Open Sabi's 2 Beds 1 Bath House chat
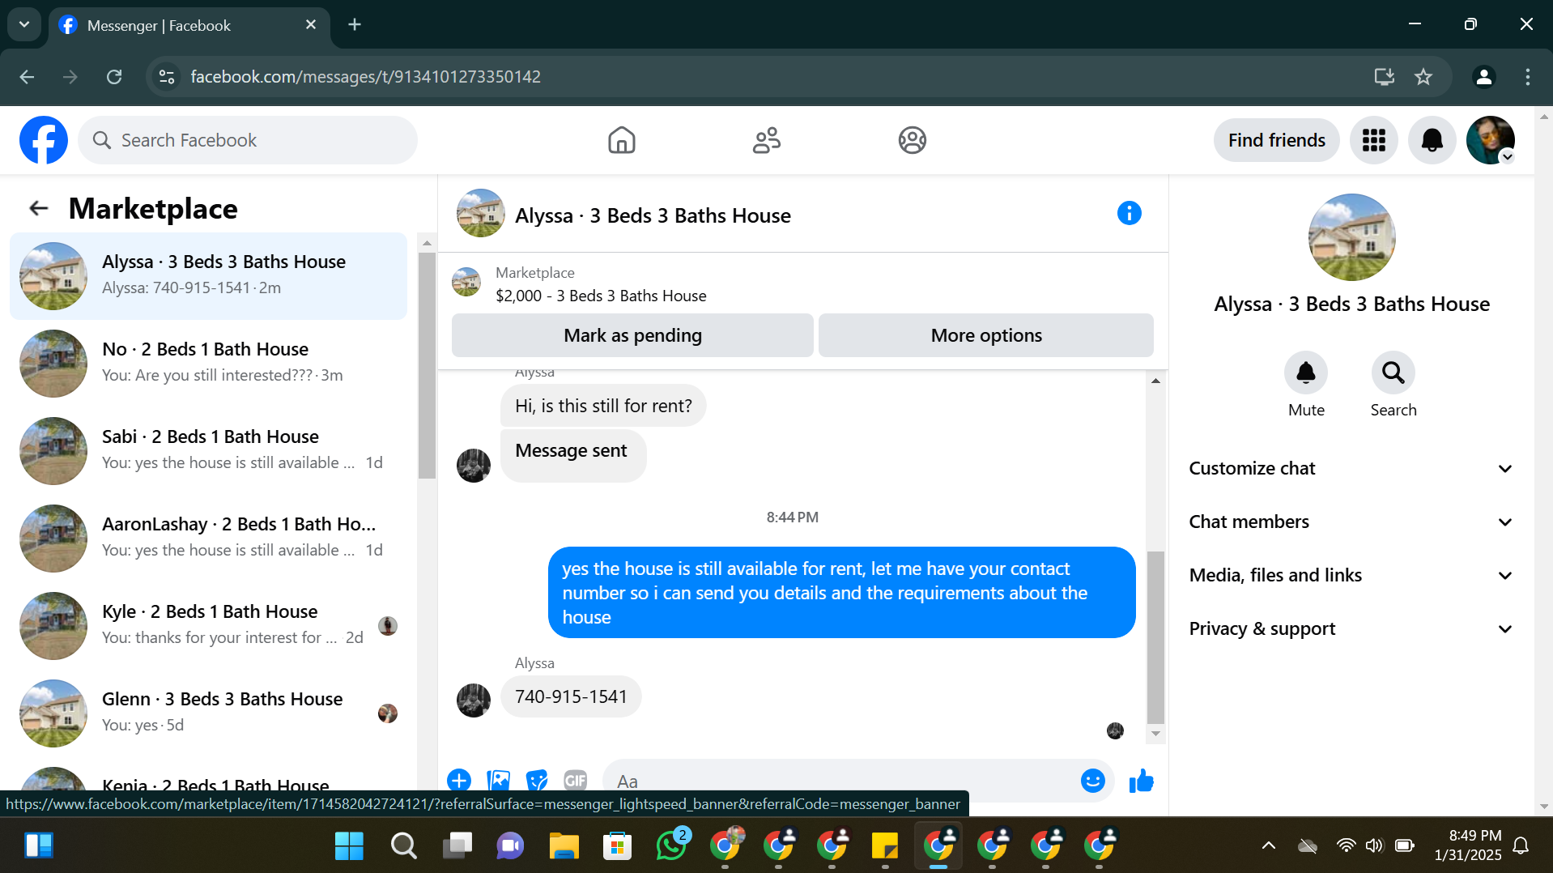1553x873 pixels. [209, 451]
